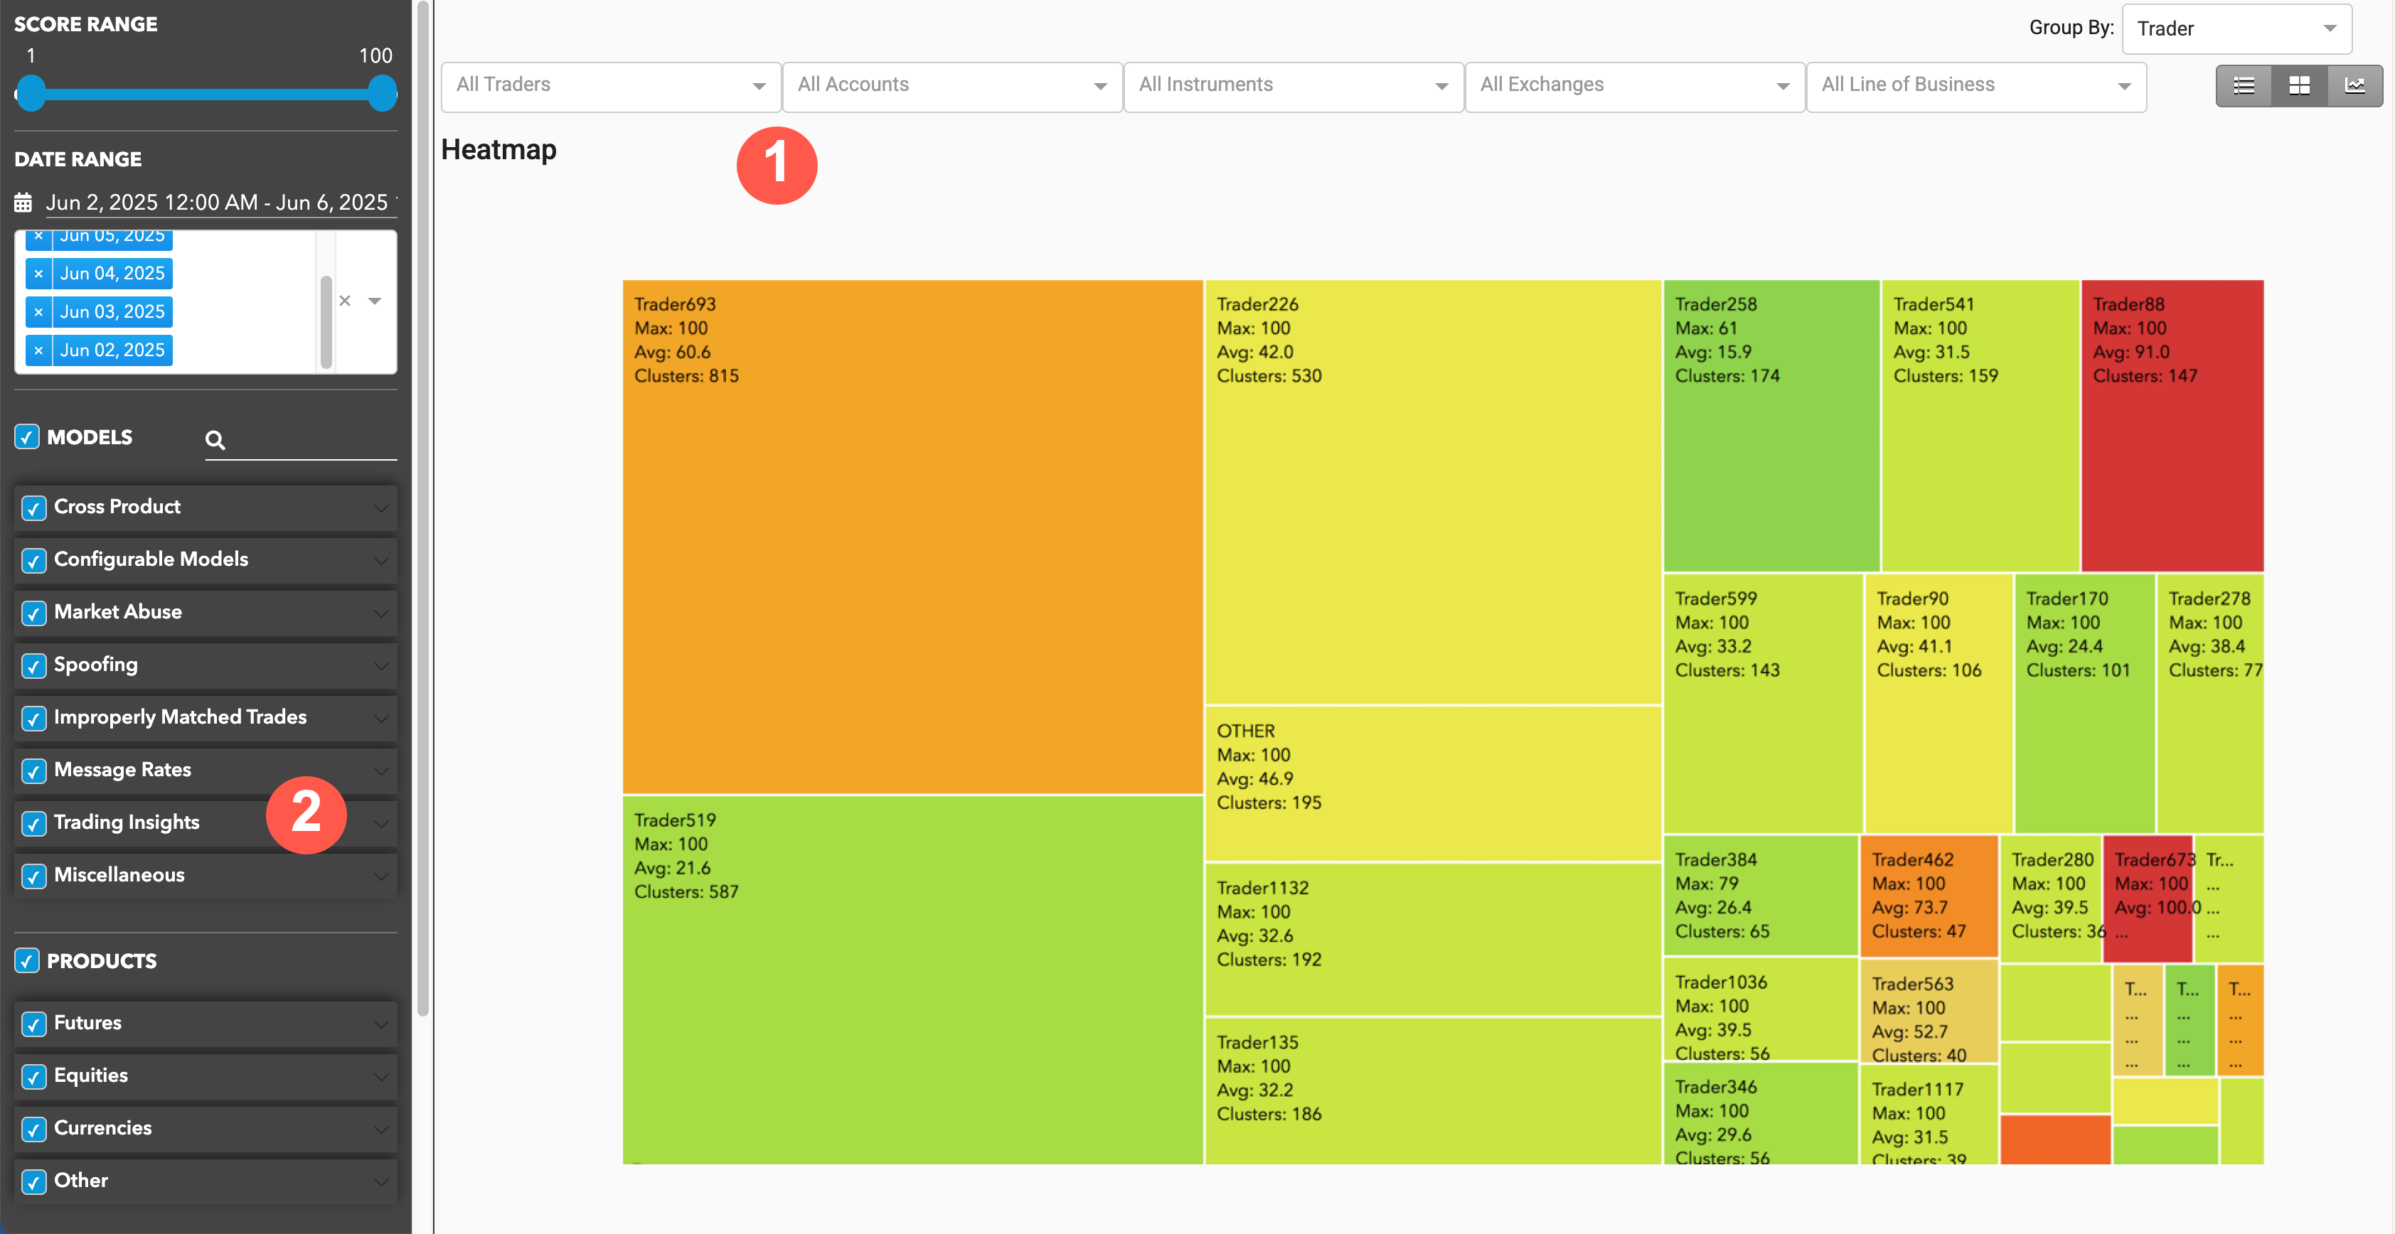Uncheck the Spoofing model checkbox

pyautogui.click(x=34, y=665)
